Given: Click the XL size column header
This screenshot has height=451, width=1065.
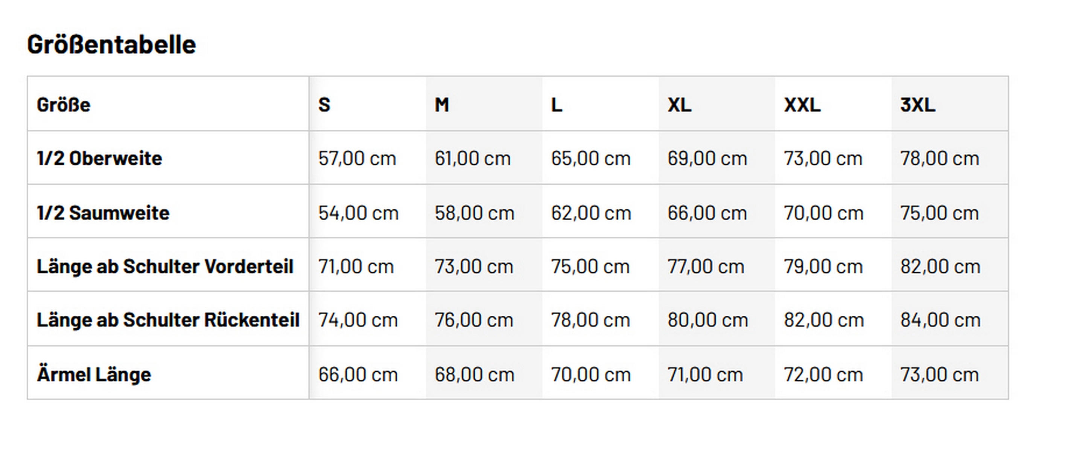Looking at the screenshot, I should click(x=679, y=104).
